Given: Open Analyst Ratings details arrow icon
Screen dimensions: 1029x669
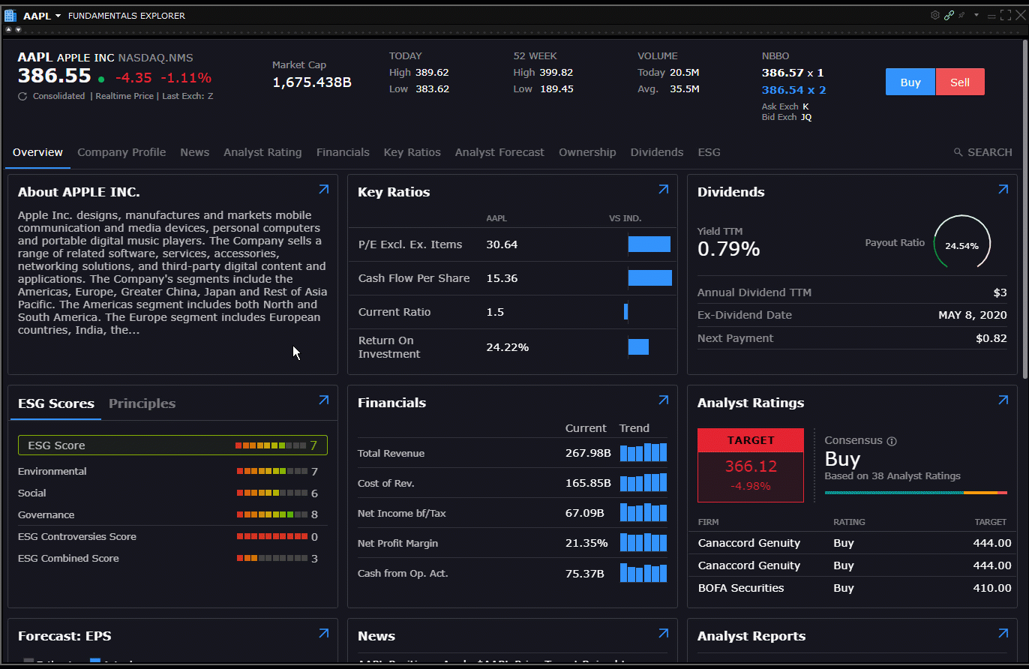Looking at the screenshot, I should (x=1003, y=400).
